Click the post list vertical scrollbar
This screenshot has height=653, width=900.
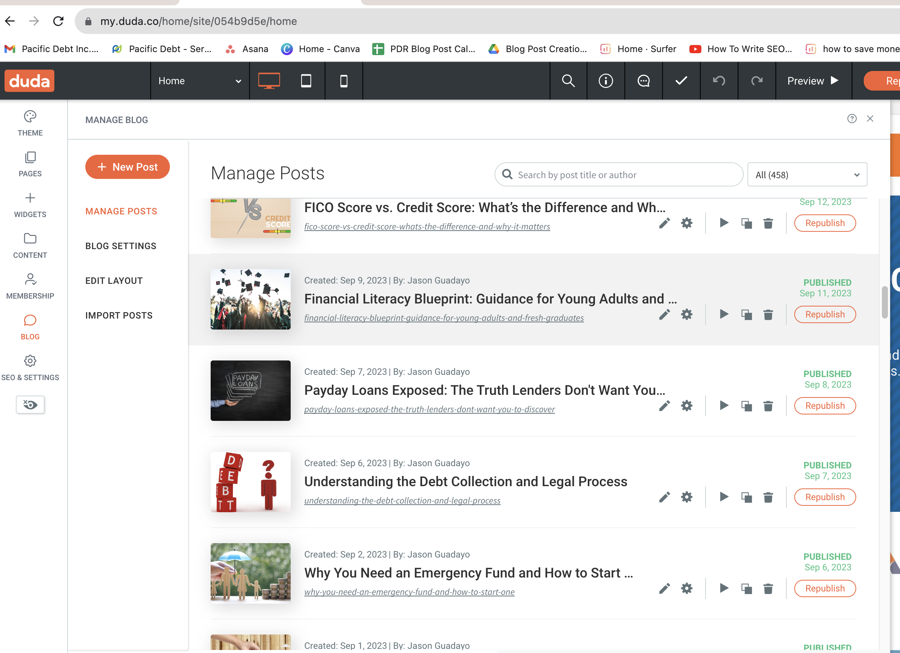tap(885, 302)
